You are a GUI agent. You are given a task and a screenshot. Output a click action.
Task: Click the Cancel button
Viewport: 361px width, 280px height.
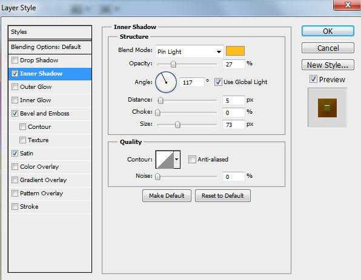click(x=328, y=48)
